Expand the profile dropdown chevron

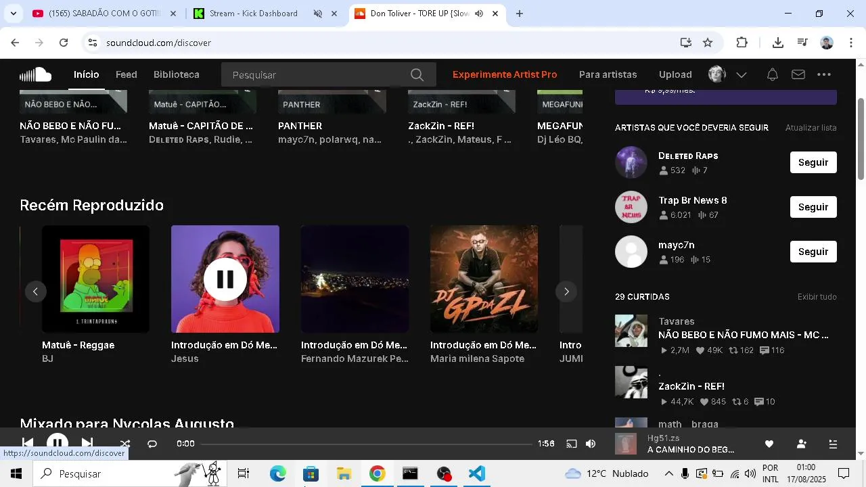point(742,75)
